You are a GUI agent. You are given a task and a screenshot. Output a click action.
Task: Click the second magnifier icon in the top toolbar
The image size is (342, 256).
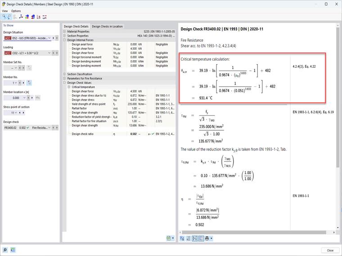tap(9, 17)
